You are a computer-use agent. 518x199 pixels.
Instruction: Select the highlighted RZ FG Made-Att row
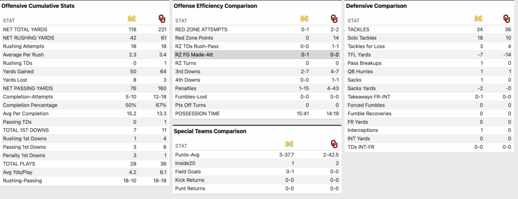click(257, 55)
